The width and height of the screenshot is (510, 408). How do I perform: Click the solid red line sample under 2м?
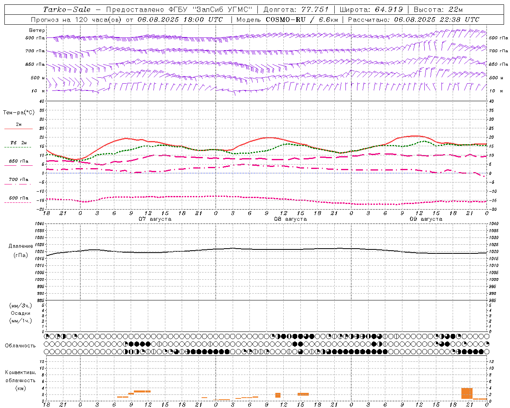click(18, 129)
